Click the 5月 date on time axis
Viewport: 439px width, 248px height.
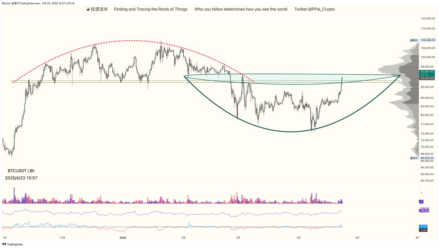[x=357, y=237]
